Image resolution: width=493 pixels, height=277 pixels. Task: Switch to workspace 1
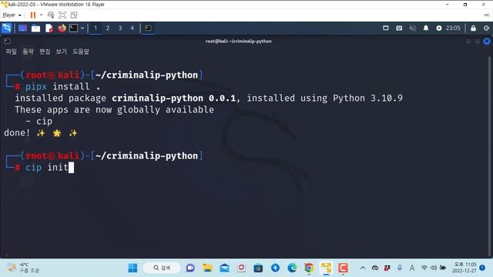click(96, 28)
